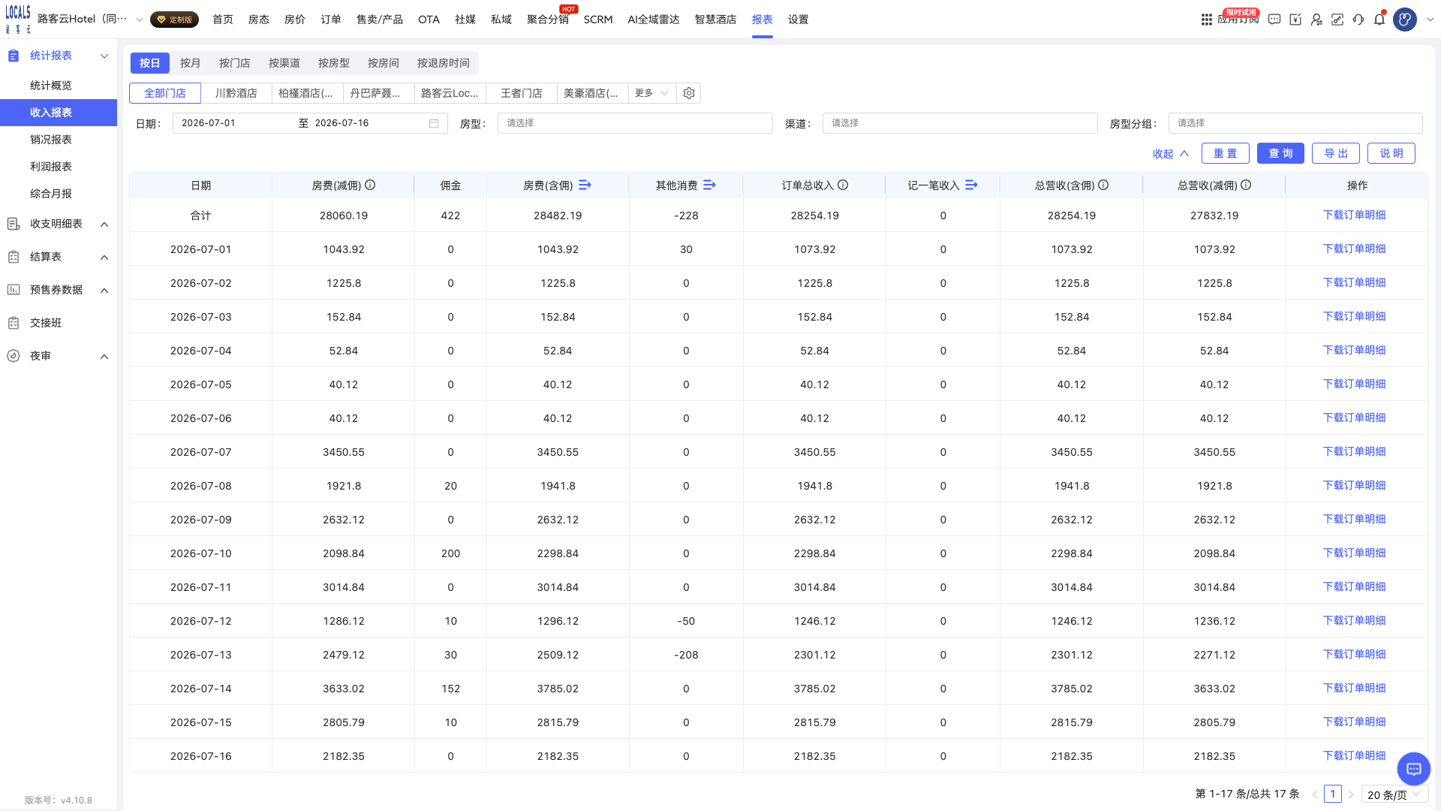Switch to the 按月 tab

[191, 63]
